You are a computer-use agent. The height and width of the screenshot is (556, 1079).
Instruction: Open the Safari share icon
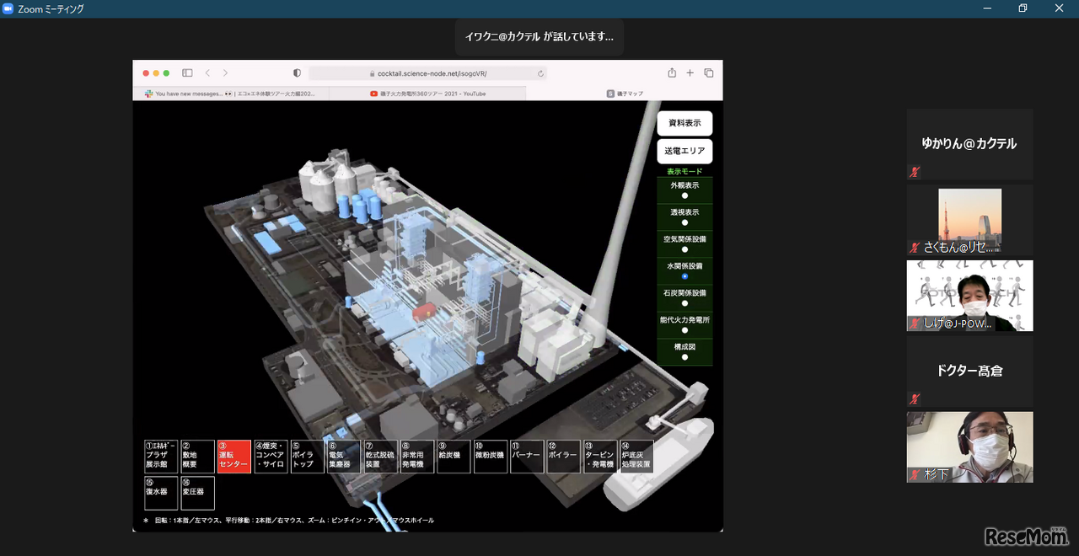pyautogui.click(x=672, y=73)
